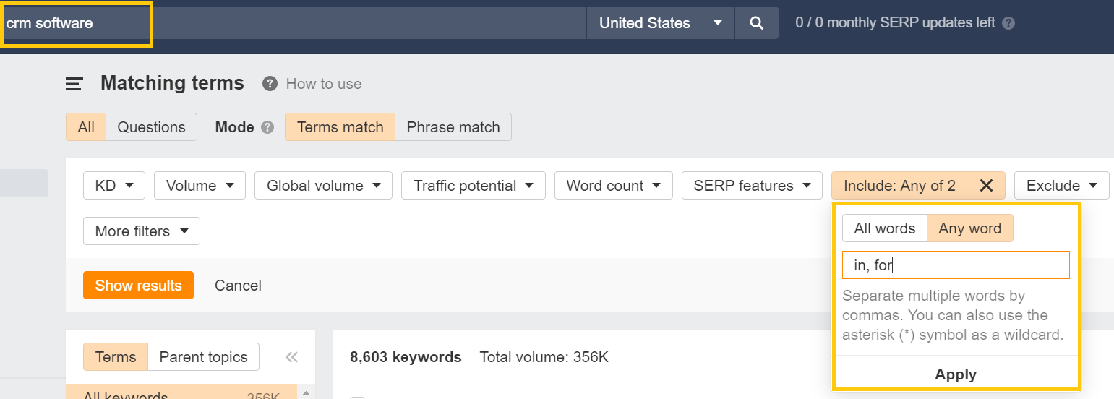Click the include words text field
Image resolution: width=1114 pixels, height=399 pixels.
pyautogui.click(x=955, y=265)
